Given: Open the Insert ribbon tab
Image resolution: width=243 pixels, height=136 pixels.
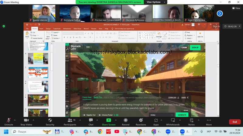Looking at the screenshot, I should 41,29.
